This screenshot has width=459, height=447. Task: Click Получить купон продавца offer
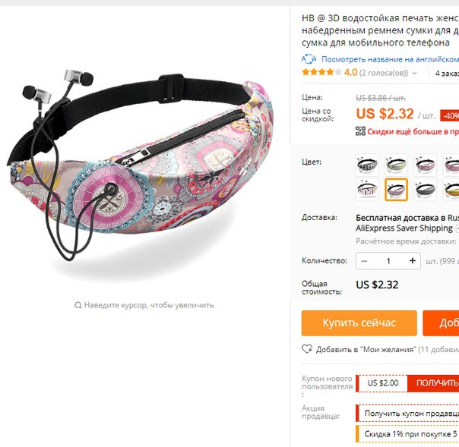coord(409,413)
